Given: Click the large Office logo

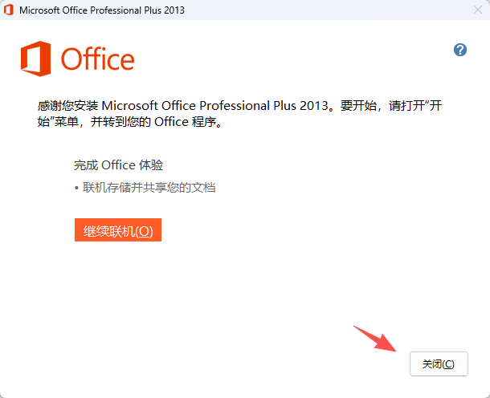Looking at the screenshot, I should tap(77, 59).
